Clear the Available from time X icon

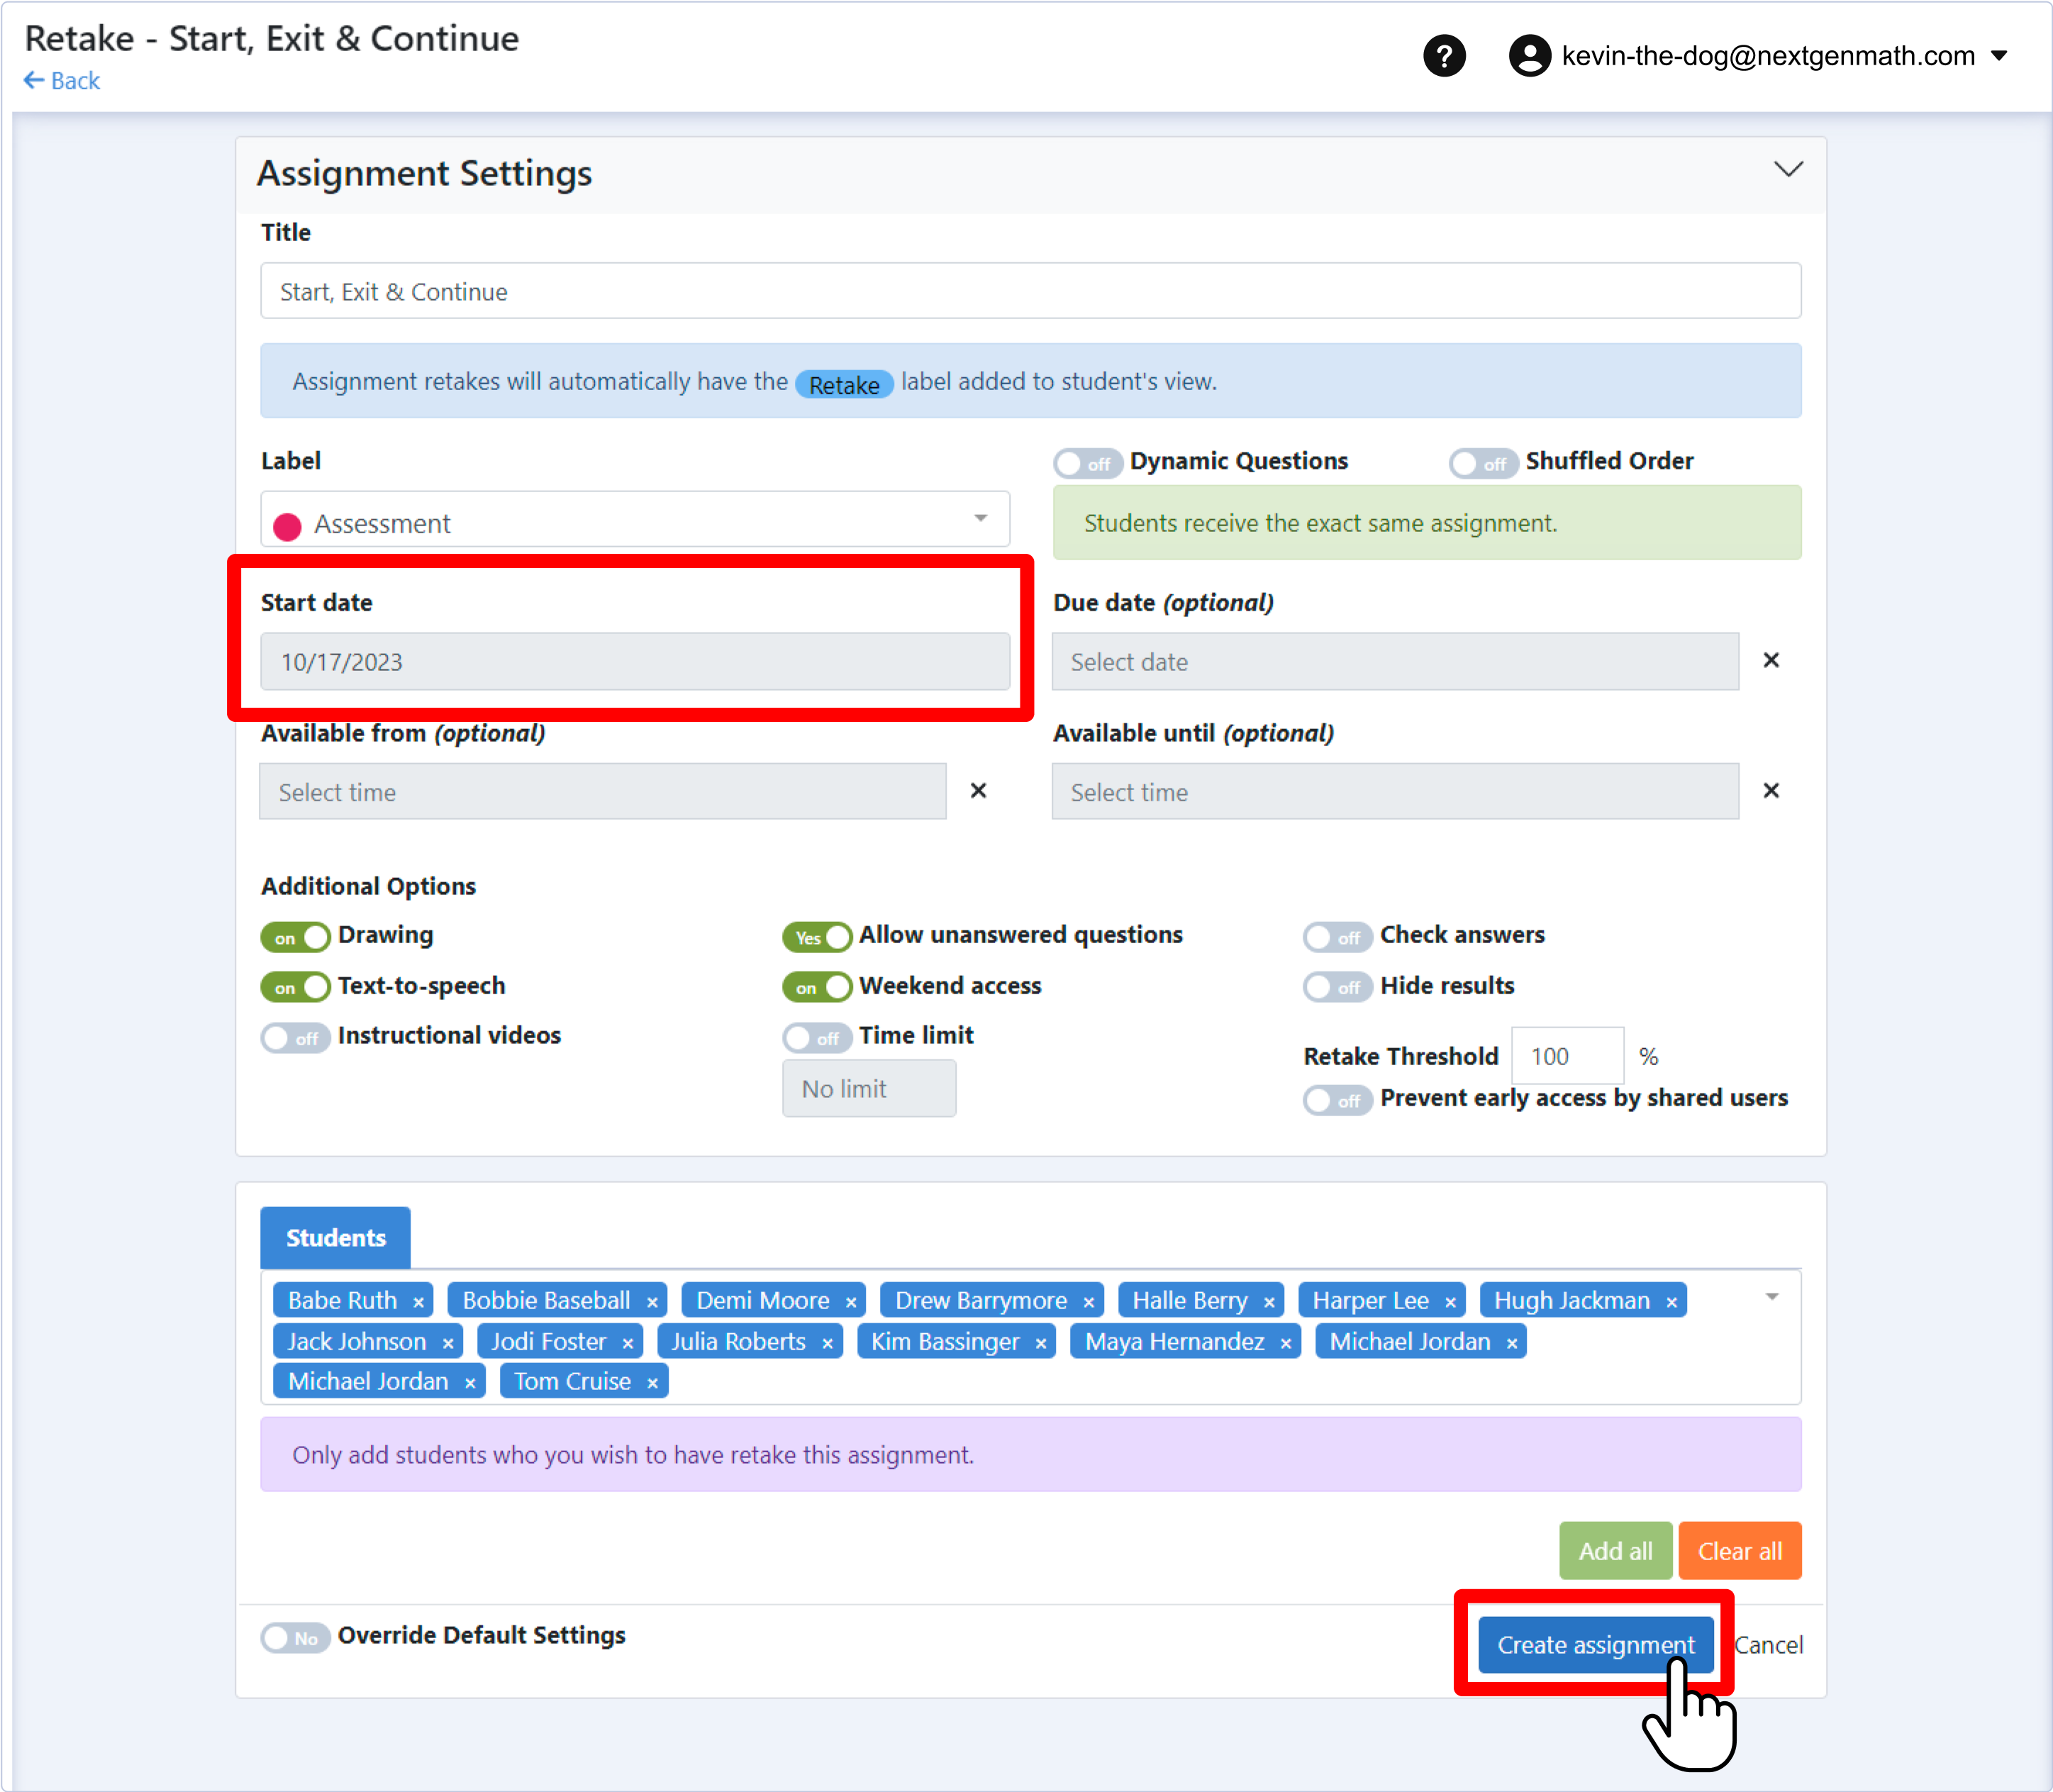point(978,791)
